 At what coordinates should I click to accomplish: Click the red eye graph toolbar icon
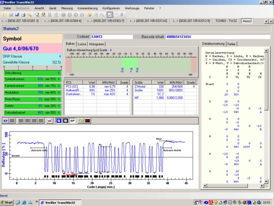click(88, 121)
